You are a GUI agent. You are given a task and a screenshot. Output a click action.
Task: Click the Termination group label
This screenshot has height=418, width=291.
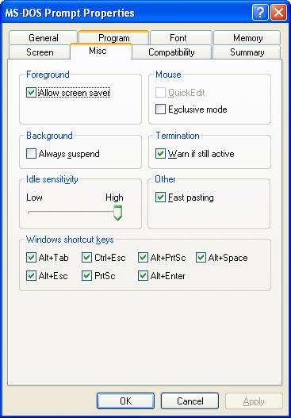click(178, 136)
